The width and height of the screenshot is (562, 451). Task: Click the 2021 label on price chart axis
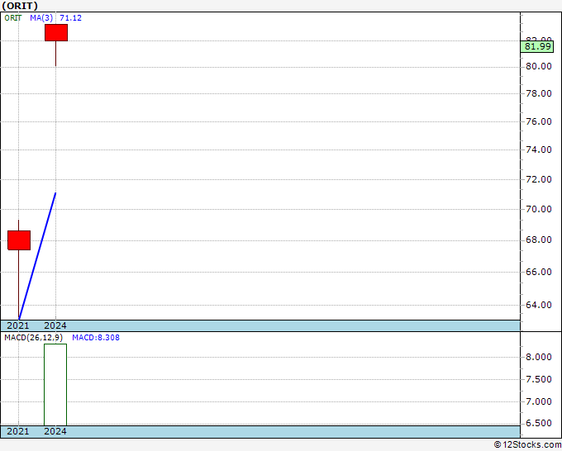pyautogui.click(x=18, y=325)
